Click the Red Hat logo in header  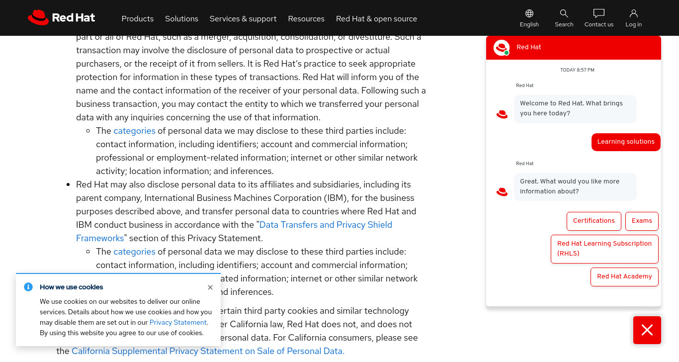click(x=61, y=18)
